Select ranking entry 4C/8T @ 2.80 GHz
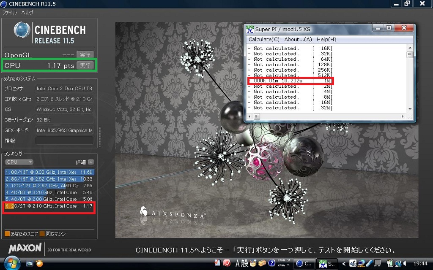The width and height of the screenshot is (433, 270). (x=49, y=199)
